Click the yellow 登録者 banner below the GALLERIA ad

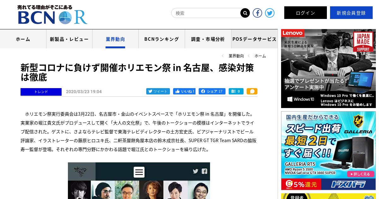[x=328, y=196]
